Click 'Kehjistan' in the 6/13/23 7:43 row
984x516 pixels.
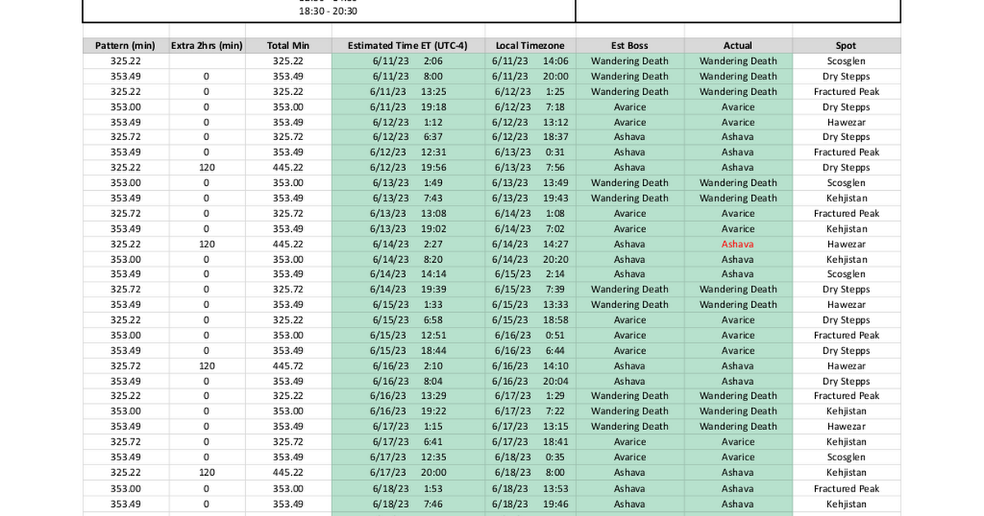[x=846, y=198]
